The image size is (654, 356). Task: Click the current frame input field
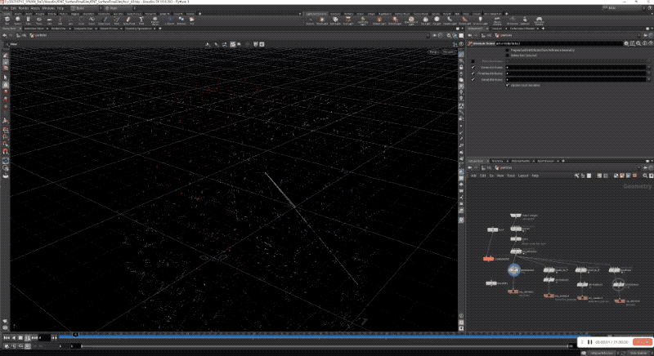pyautogui.click(x=44, y=338)
